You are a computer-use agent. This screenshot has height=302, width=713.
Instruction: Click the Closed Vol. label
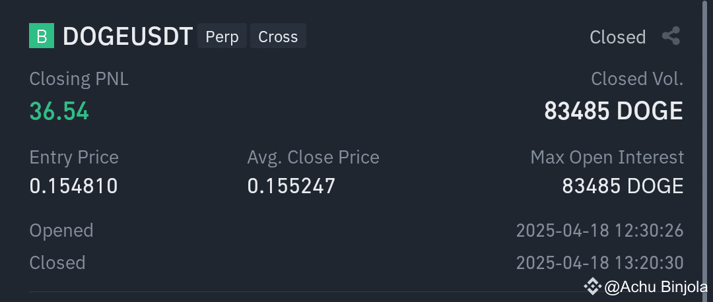(x=636, y=79)
